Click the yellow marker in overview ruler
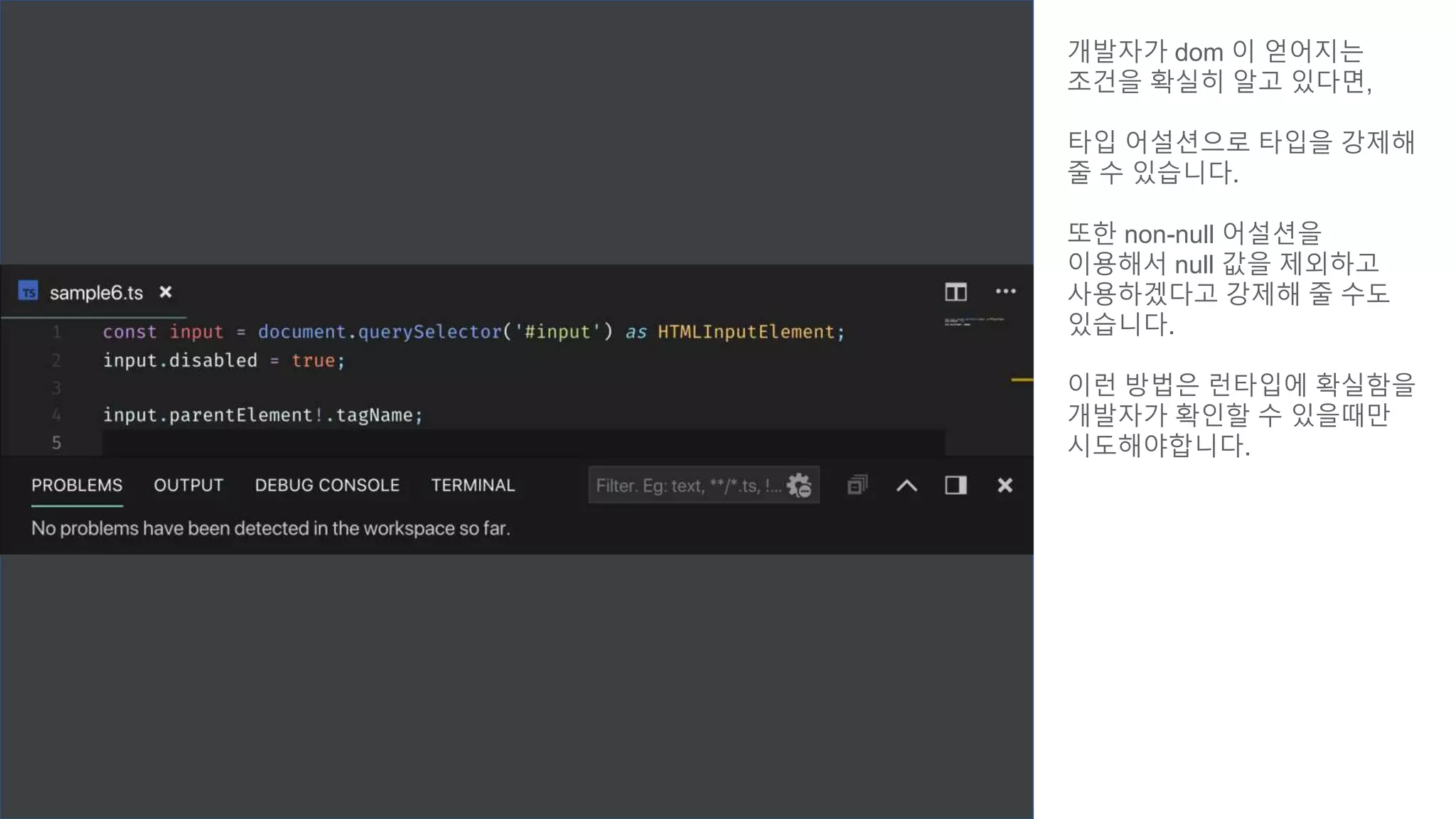The width and height of the screenshot is (1456, 819). coord(1022,380)
